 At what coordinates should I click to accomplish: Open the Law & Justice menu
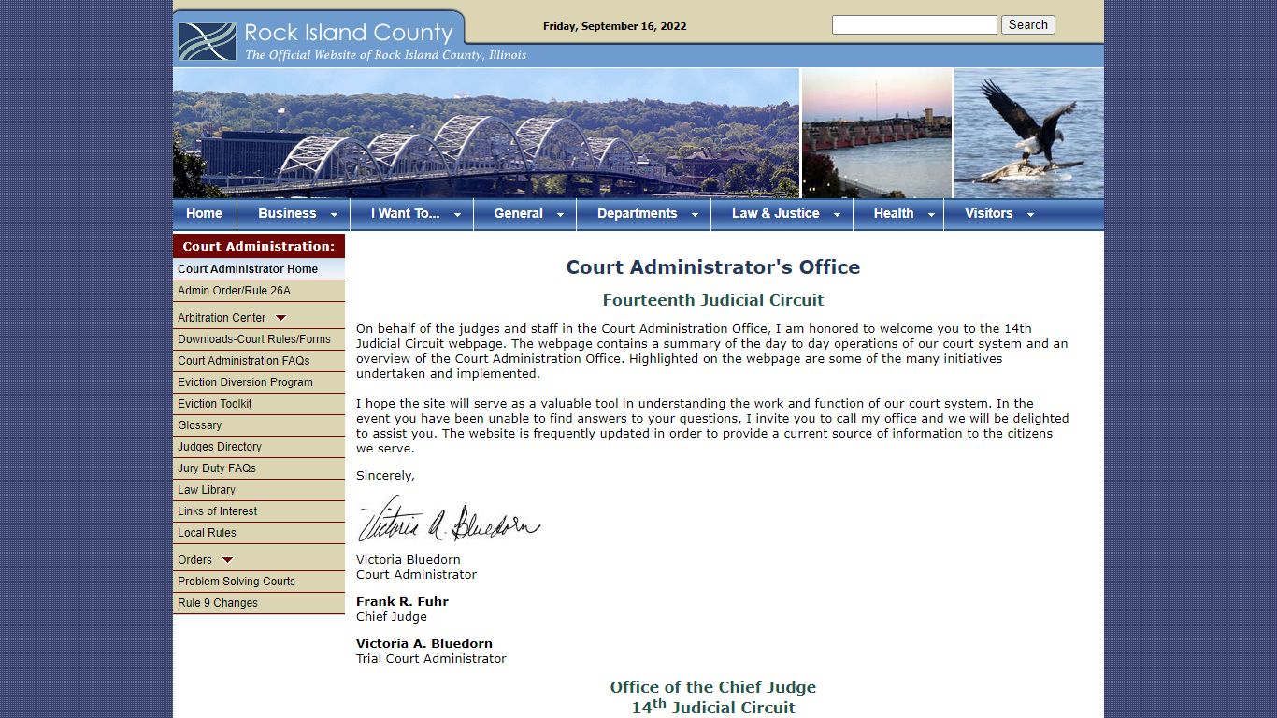pyautogui.click(x=775, y=214)
